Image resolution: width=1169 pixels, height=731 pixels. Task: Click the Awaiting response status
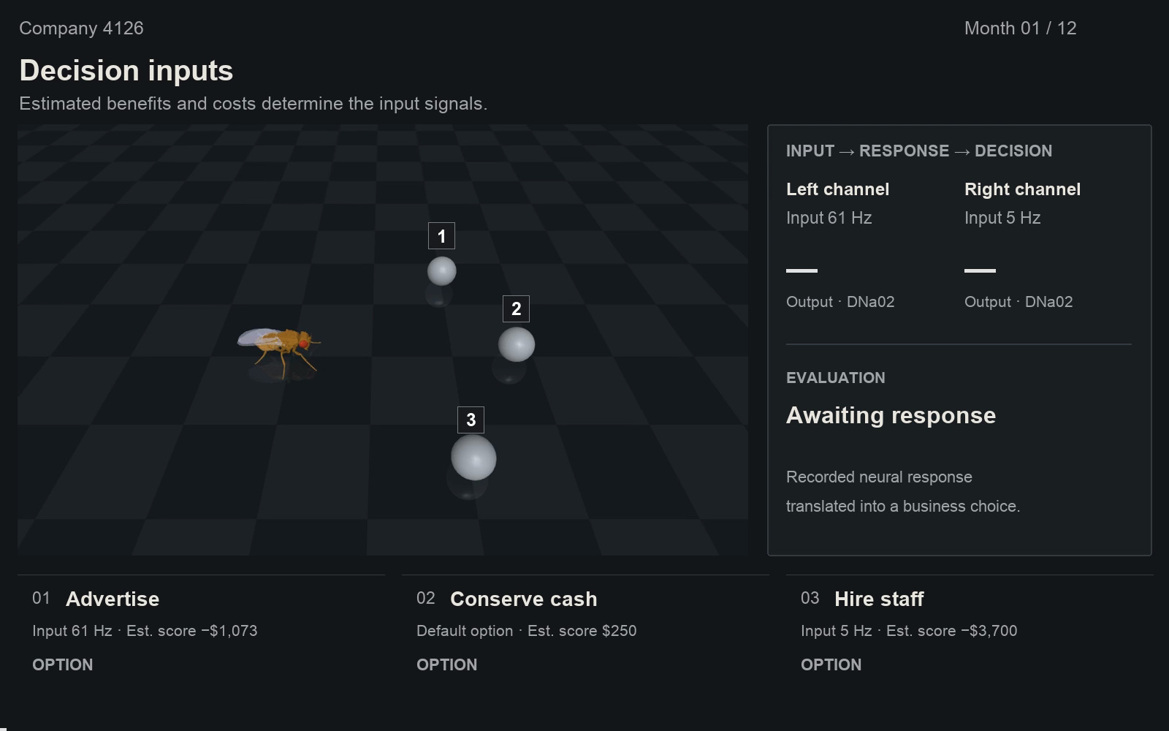(891, 415)
